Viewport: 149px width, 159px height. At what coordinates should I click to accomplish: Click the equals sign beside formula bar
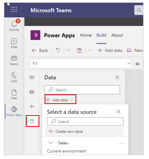pyautogui.click(x=137, y=64)
